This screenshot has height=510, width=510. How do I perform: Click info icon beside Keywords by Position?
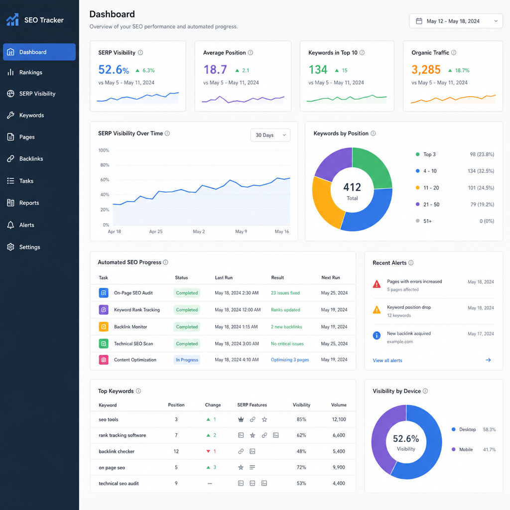pyautogui.click(x=373, y=133)
